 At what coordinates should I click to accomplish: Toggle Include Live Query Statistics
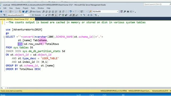(63, 15)
